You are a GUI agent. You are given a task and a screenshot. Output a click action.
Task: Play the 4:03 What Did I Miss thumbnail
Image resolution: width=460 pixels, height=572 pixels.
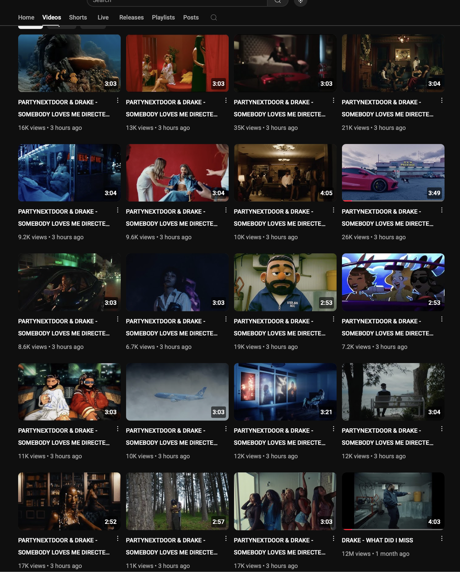tap(393, 501)
